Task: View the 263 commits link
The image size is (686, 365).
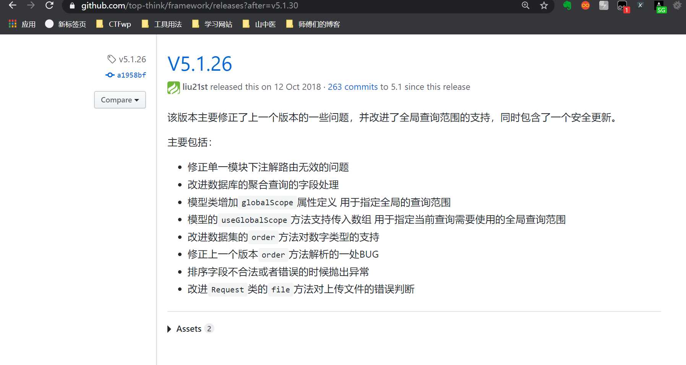Action: coord(353,87)
